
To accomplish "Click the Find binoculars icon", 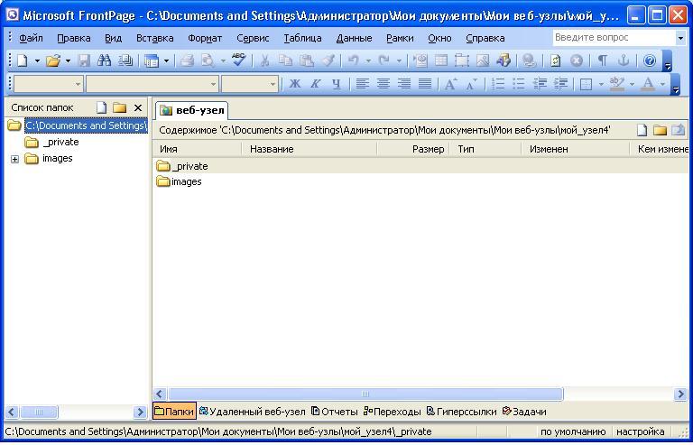I will [x=105, y=60].
